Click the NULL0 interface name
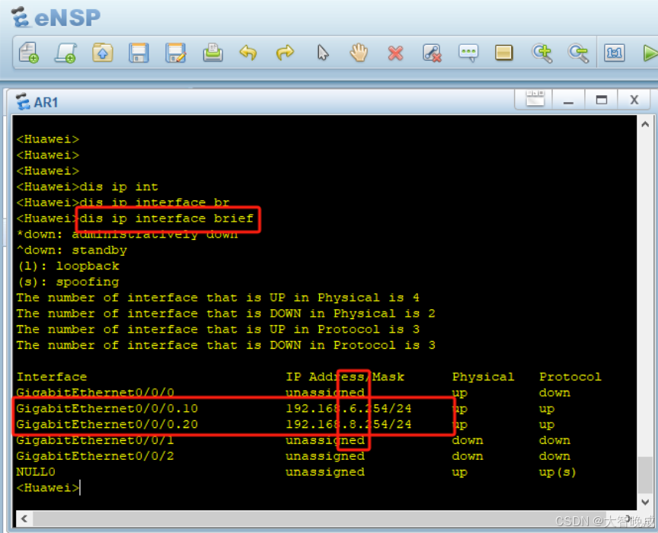658x533 pixels. (x=36, y=472)
